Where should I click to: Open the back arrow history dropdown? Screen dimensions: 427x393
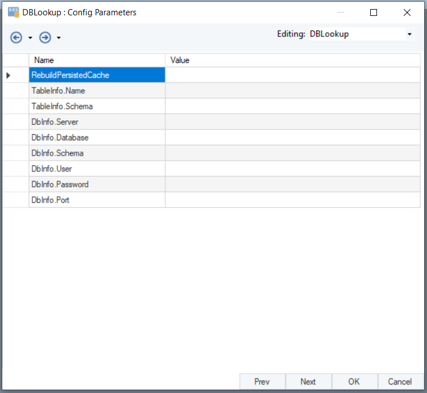pyautogui.click(x=30, y=38)
